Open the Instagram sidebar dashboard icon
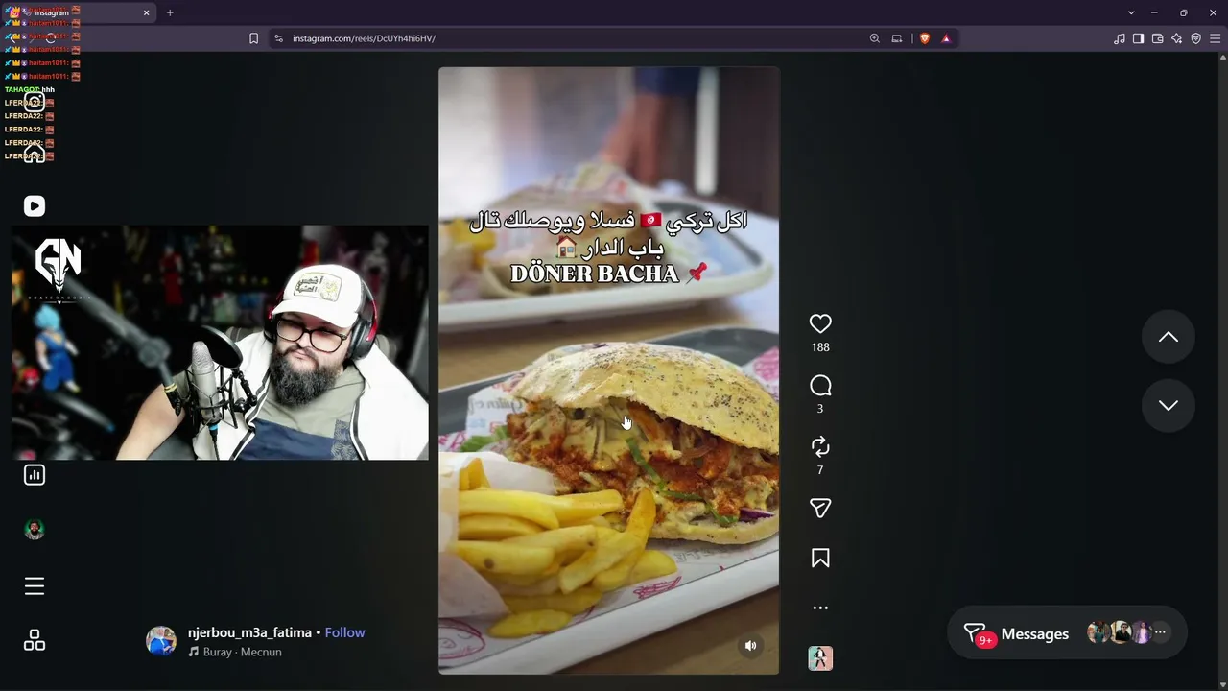This screenshot has height=691, width=1228. pos(35,475)
